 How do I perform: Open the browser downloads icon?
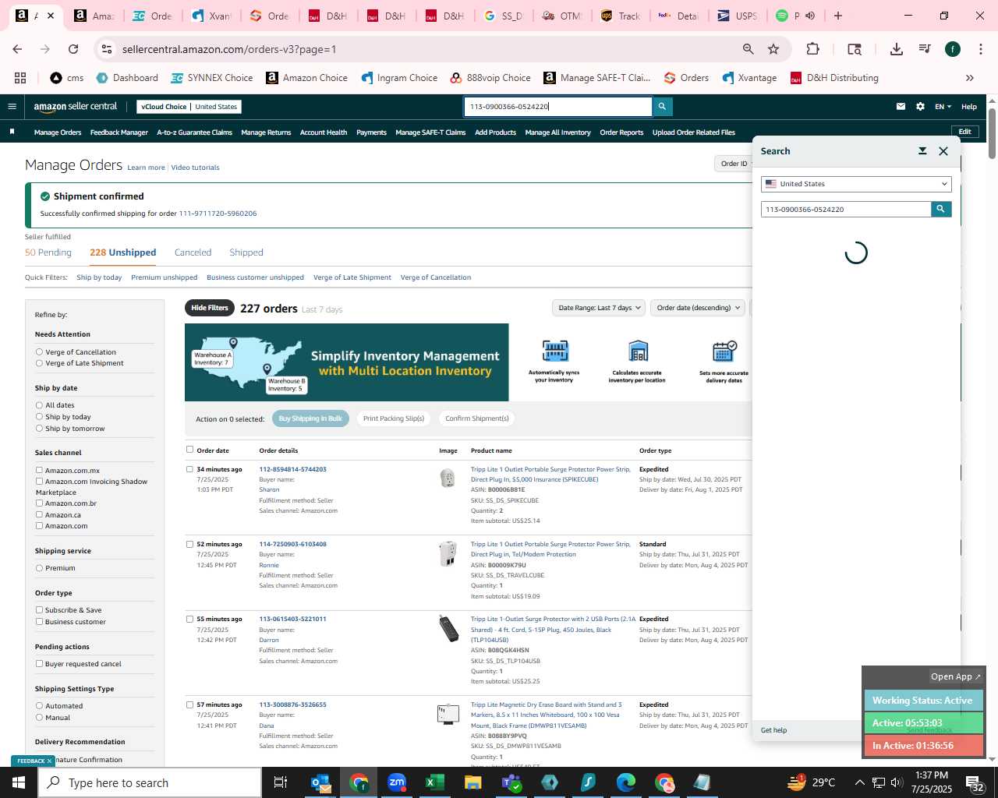pos(897,49)
